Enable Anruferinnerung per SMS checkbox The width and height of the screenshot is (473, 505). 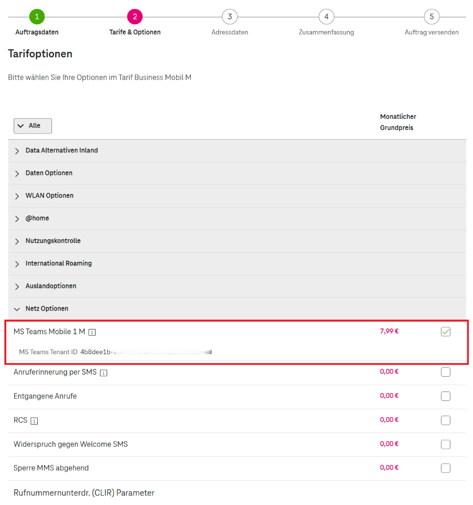point(446,372)
